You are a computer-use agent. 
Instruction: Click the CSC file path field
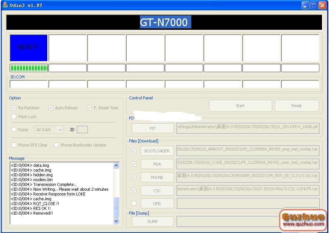(248, 191)
